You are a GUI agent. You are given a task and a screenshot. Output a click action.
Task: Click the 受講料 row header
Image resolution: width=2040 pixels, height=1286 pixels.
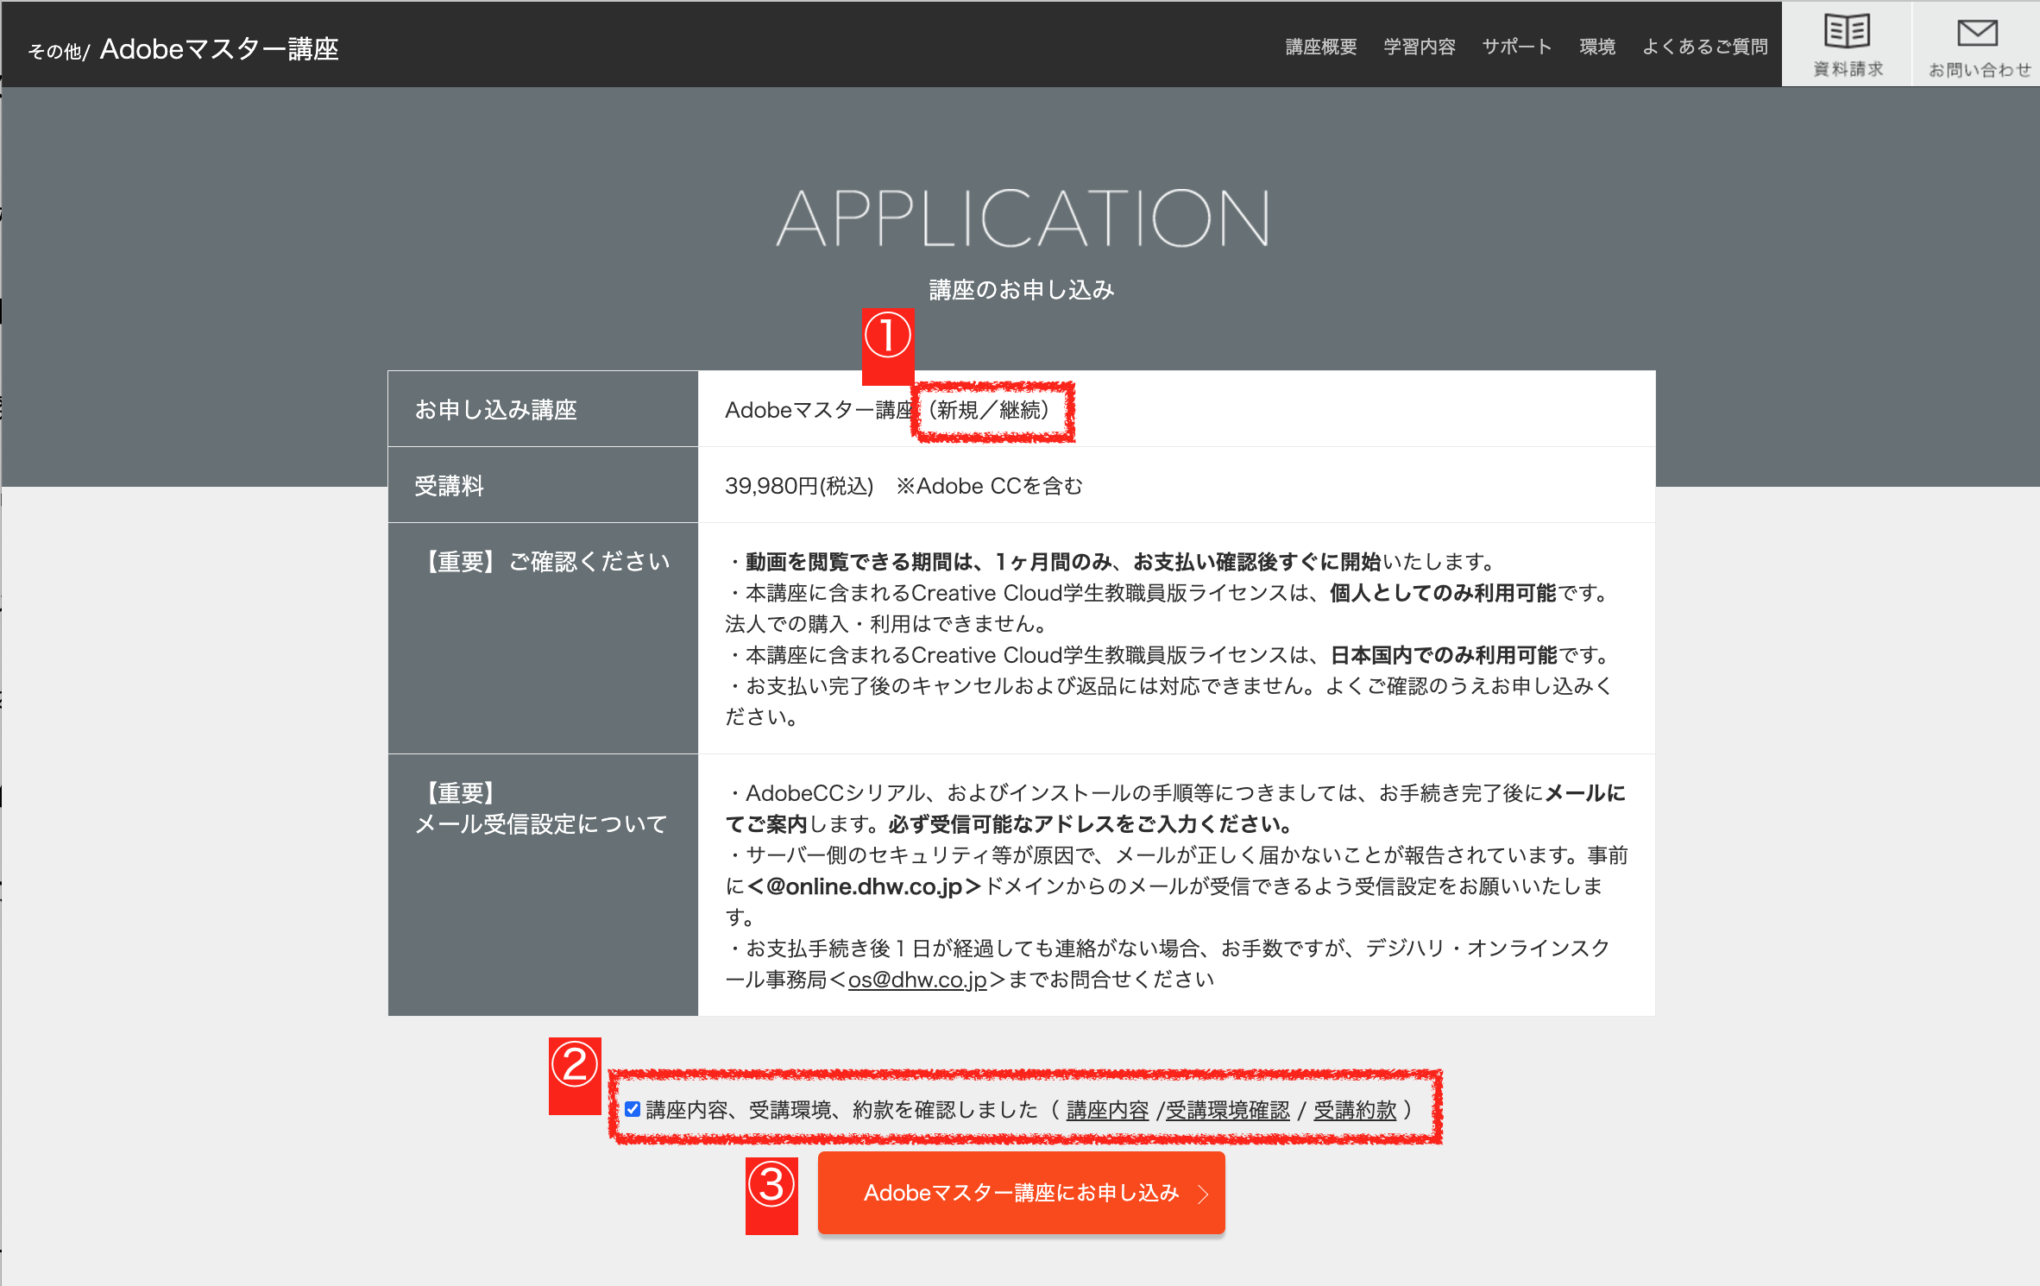pyautogui.click(x=543, y=485)
